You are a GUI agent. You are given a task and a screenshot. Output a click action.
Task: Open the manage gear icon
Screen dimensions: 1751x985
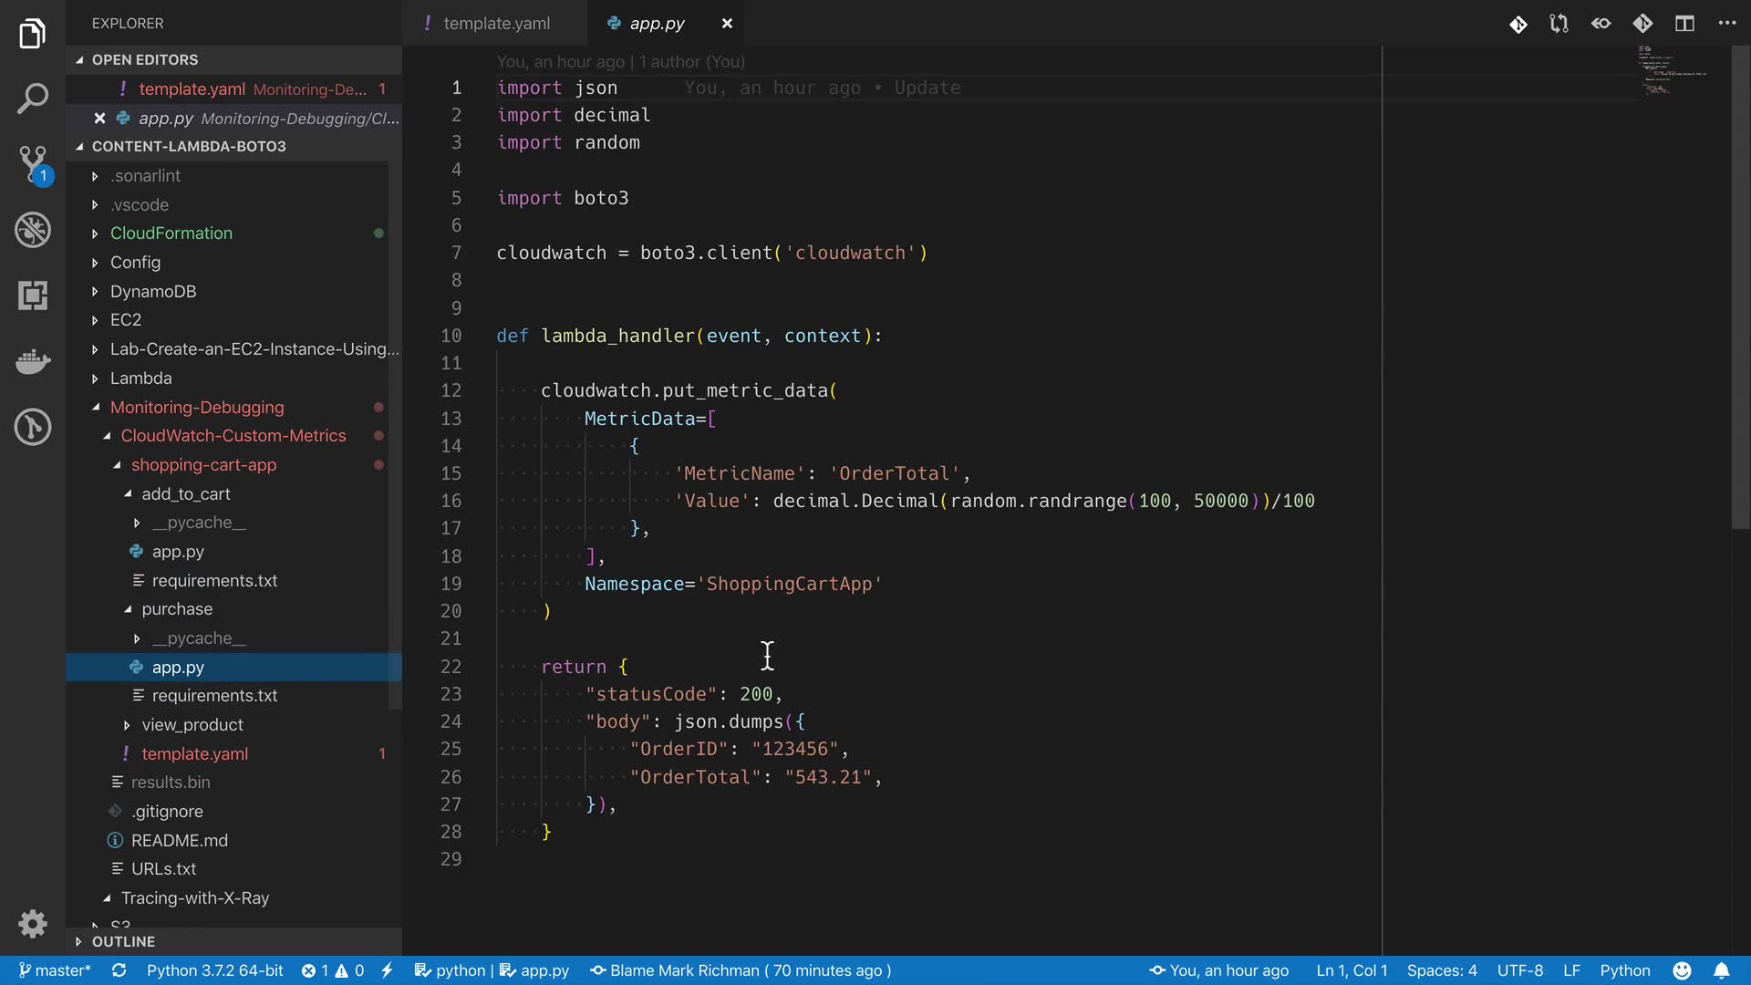click(x=33, y=923)
